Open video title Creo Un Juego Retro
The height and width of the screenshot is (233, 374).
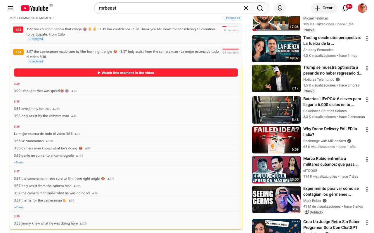[331, 225]
